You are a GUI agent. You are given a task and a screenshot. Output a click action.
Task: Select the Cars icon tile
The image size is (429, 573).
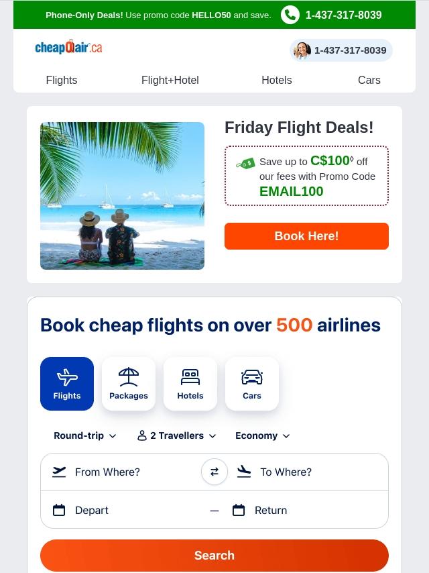coord(252,384)
